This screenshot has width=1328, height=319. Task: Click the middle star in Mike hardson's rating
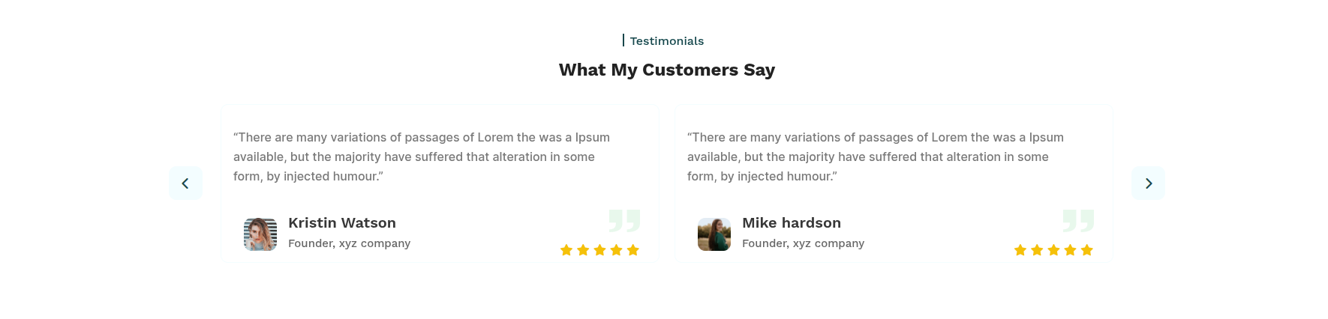pos(1053,250)
